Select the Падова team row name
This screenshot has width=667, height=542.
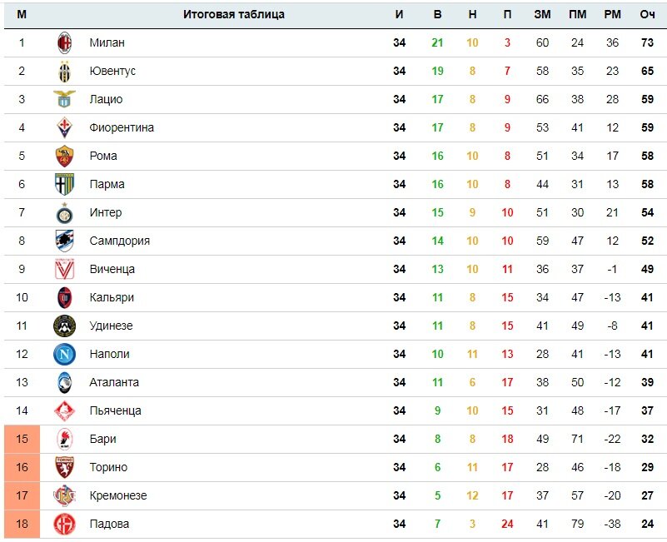pyautogui.click(x=109, y=524)
